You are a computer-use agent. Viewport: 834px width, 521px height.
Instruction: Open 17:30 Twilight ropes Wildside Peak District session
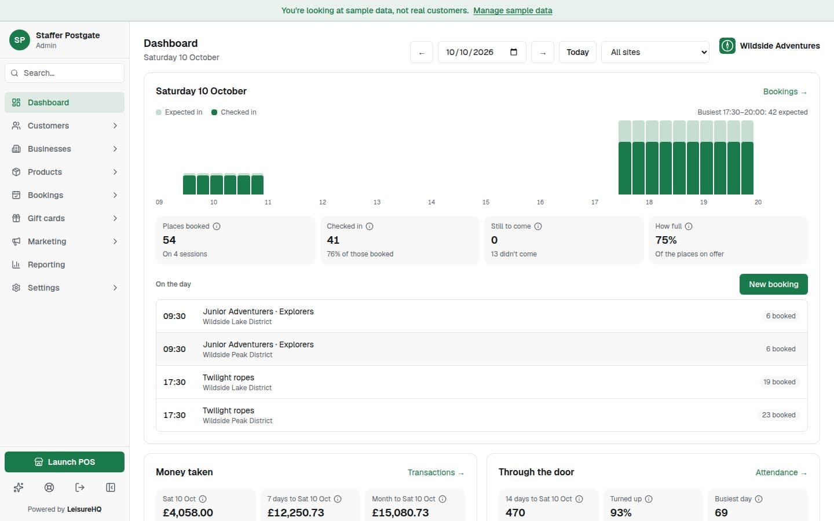(481, 415)
